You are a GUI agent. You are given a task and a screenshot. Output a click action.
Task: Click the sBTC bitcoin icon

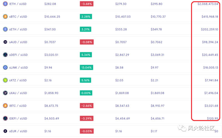point(5,17)
